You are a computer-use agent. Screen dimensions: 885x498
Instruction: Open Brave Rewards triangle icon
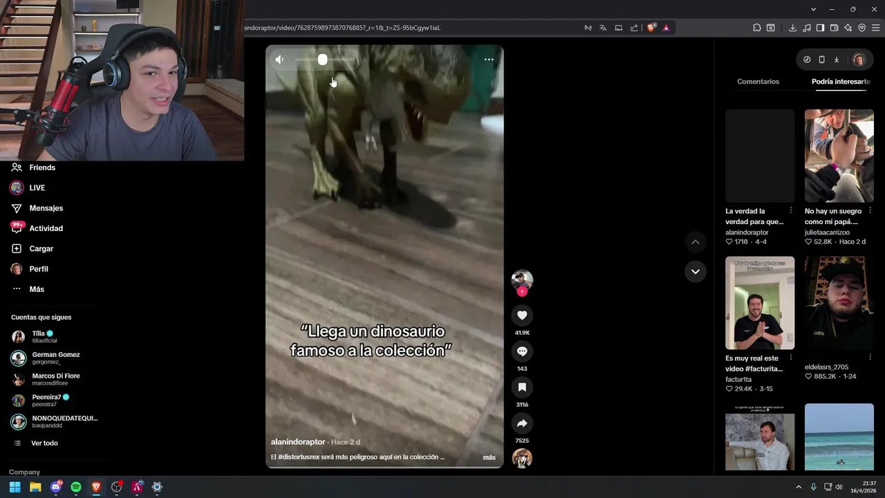[666, 28]
